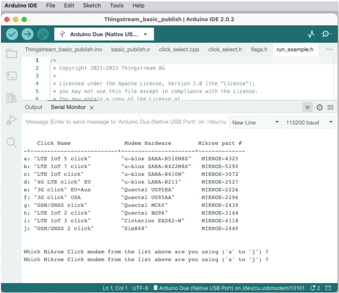Switch to flags.h tab
Screen dimensions: 339x293
coord(259,49)
